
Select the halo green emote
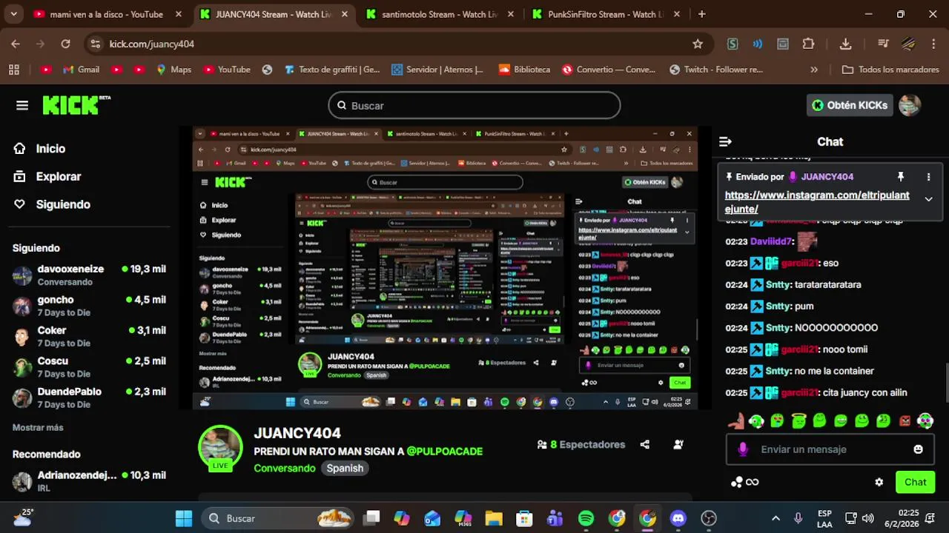click(798, 421)
